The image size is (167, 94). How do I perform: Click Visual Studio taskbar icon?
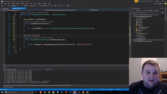75,92
